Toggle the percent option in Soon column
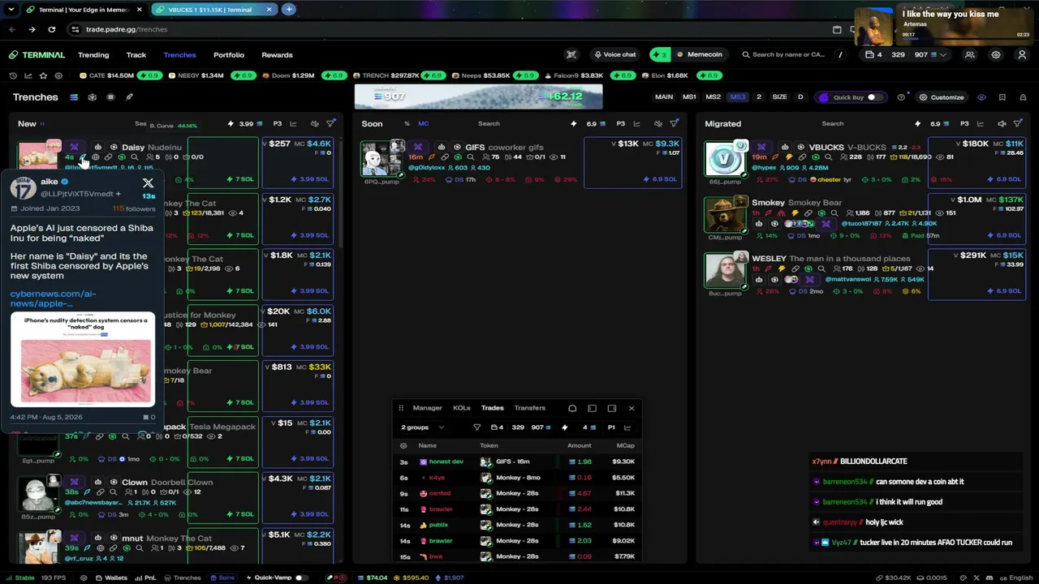The image size is (1039, 584). [x=407, y=124]
